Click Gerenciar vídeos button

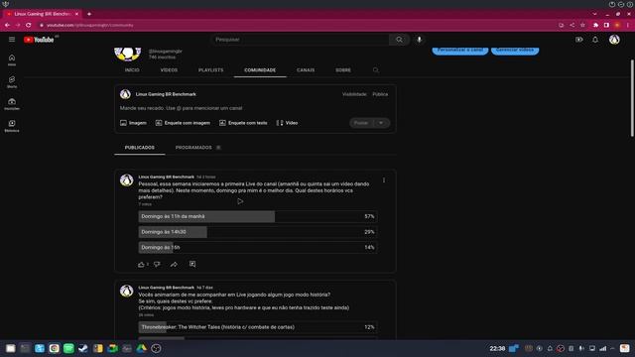tap(515, 50)
